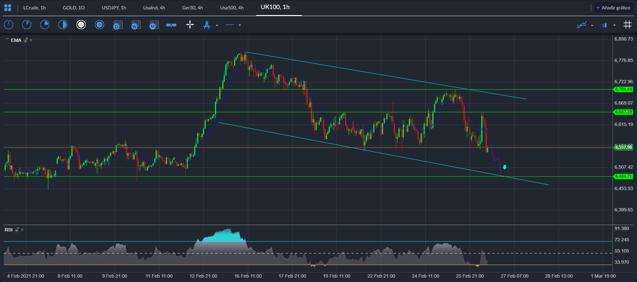Click the line style color sample
637x282 pixels.
(230, 25)
